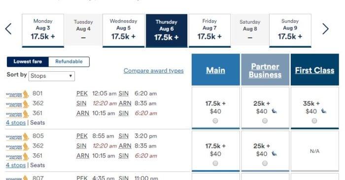Switch fare view to Refundable
Viewport: 345px width, 180px height.
coord(69,61)
